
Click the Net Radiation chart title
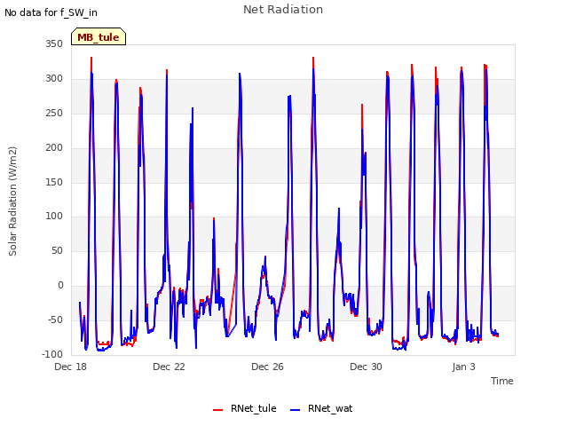(x=283, y=10)
